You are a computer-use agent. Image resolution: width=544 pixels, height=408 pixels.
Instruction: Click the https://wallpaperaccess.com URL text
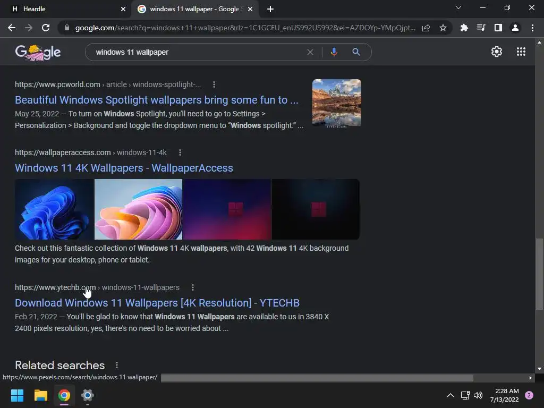63,152
